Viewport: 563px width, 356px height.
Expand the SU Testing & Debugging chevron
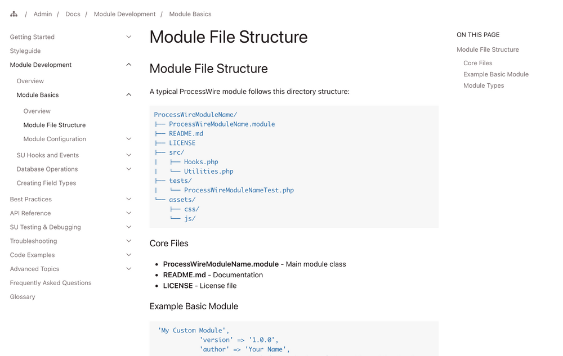129,227
